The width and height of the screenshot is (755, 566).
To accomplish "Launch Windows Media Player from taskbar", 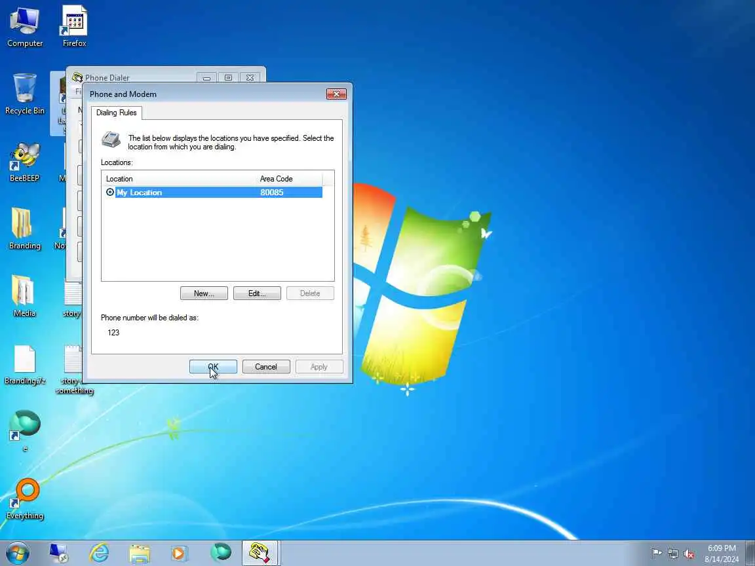I will point(180,553).
